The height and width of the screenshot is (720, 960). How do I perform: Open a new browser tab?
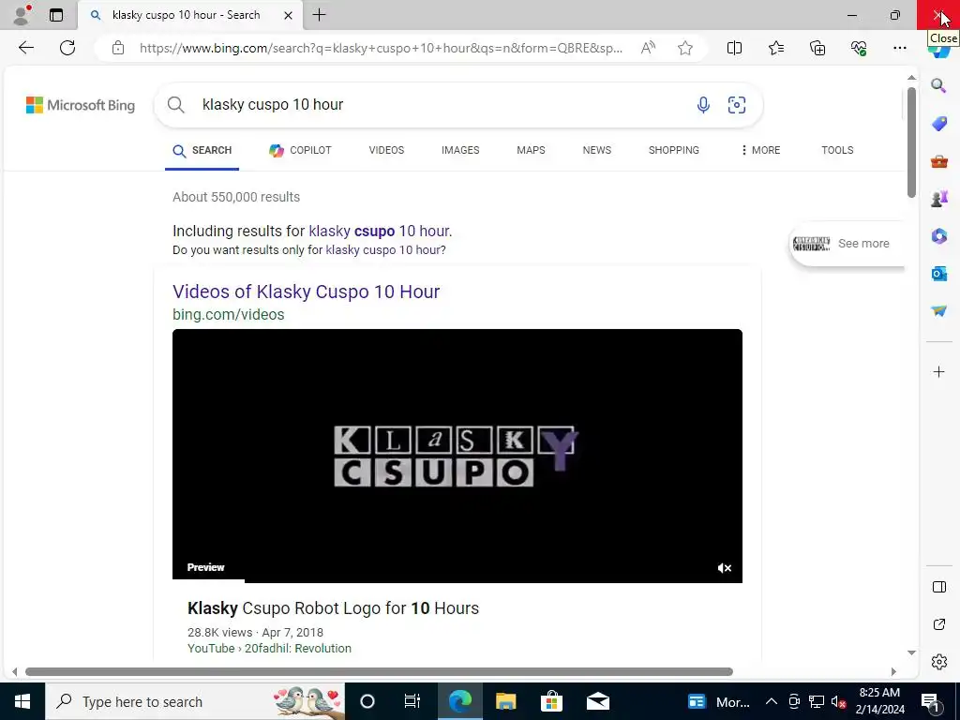[x=319, y=15]
